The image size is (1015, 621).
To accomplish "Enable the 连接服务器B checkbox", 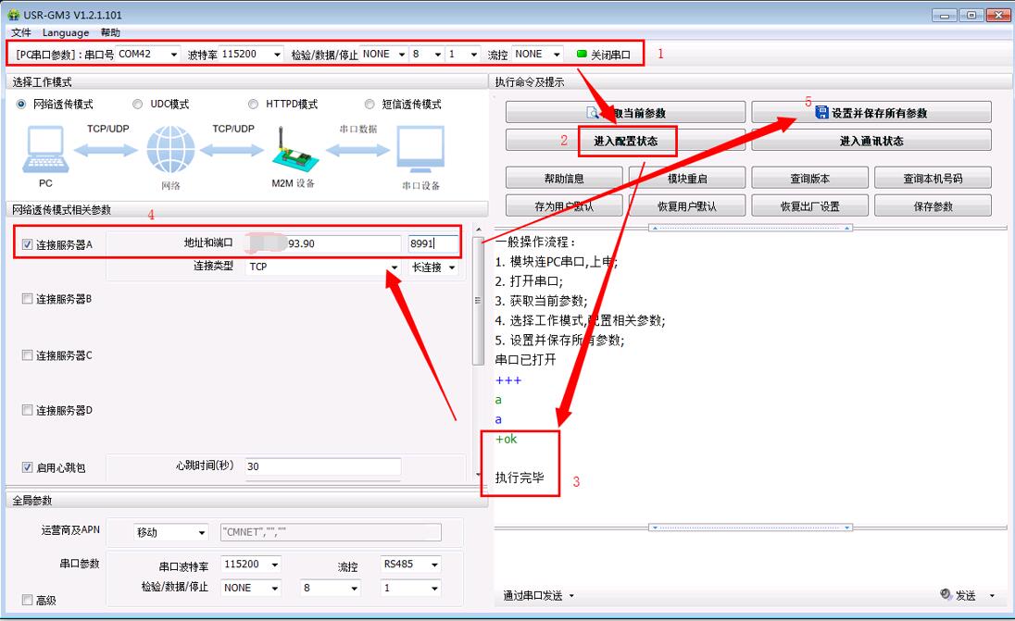I will (x=28, y=299).
